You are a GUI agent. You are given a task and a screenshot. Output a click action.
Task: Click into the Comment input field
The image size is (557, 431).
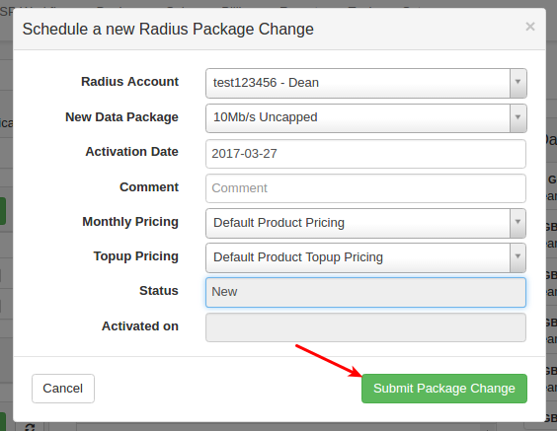pyautogui.click(x=365, y=188)
